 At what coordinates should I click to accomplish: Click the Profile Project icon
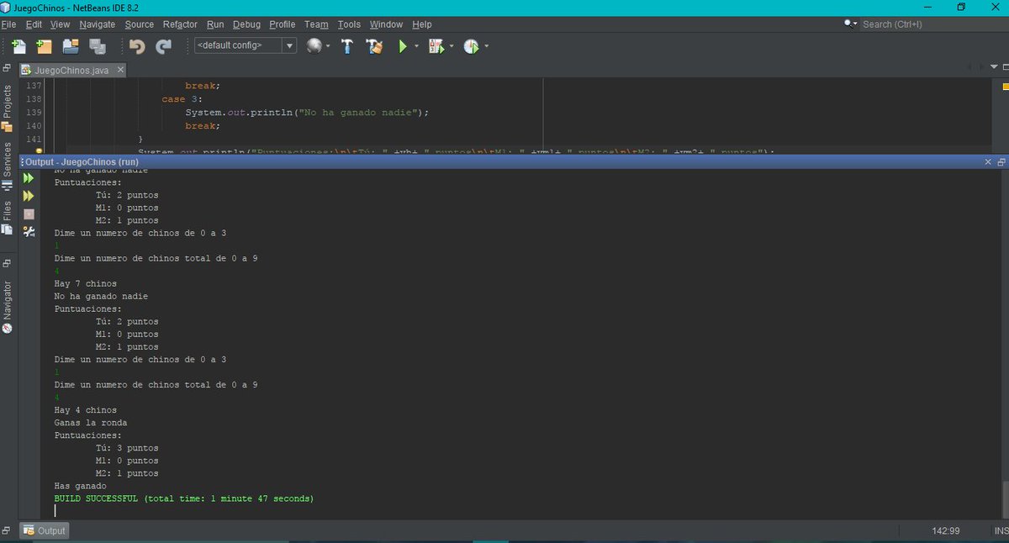(x=471, y=46)
